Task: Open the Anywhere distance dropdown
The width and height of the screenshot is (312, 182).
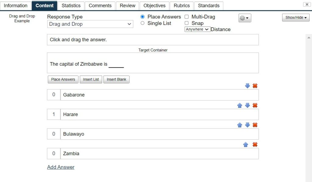Action: 197,29
